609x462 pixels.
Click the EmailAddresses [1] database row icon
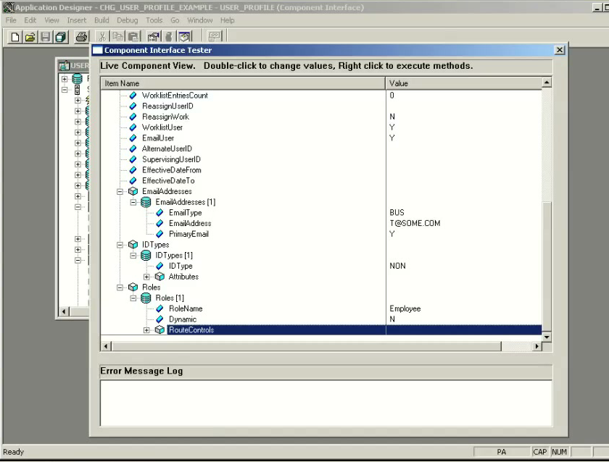(x=146, y=202)
